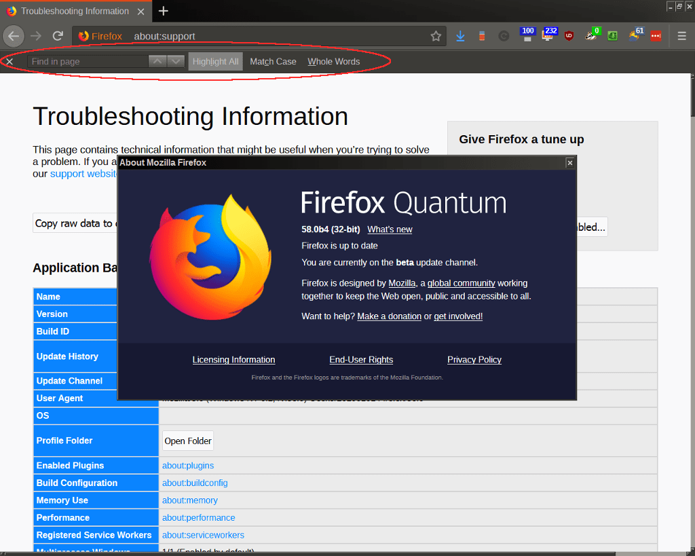695x556 pixels.
Task: Open the about:performance link
Action: tap(199, 517)
